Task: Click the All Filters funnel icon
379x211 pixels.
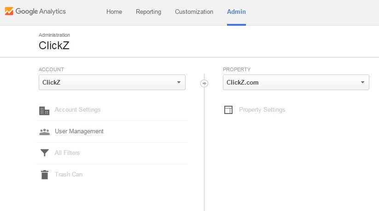Action: tap(44, 153)
